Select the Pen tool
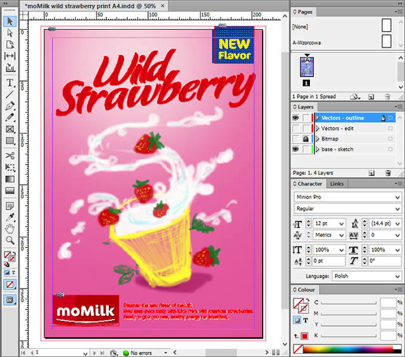Viewport: 405px width, 357px height. pos(10,106)
